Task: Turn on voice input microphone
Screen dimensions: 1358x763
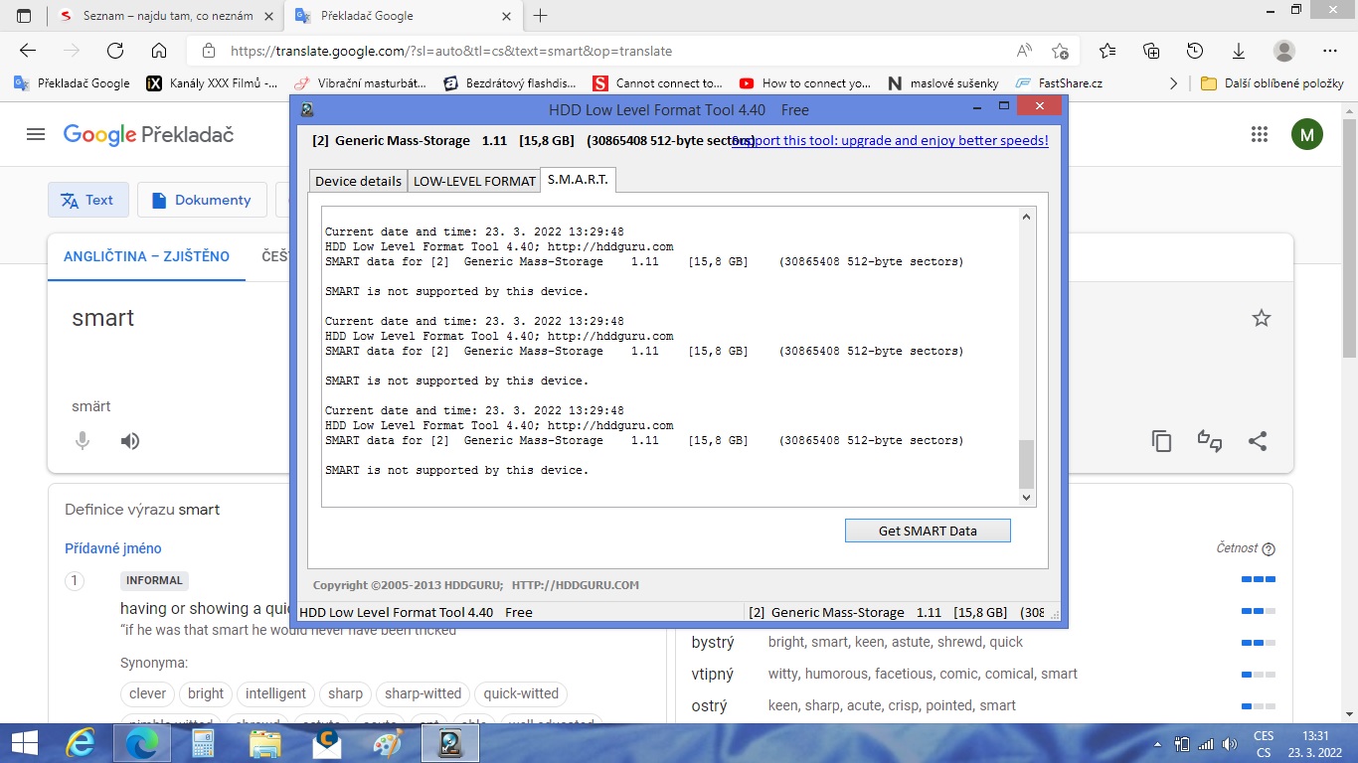Action: pyautogui.click(x=83, y=441)
